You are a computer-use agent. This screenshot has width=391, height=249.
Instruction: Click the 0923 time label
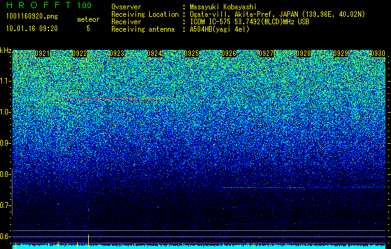[x=117, y=54]
